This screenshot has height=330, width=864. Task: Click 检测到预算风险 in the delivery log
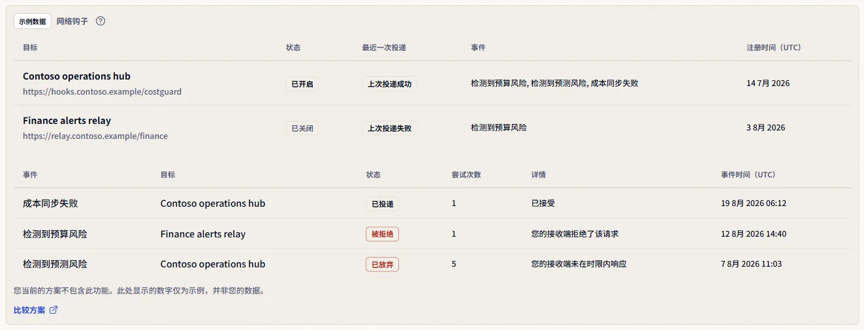point(55,233)
